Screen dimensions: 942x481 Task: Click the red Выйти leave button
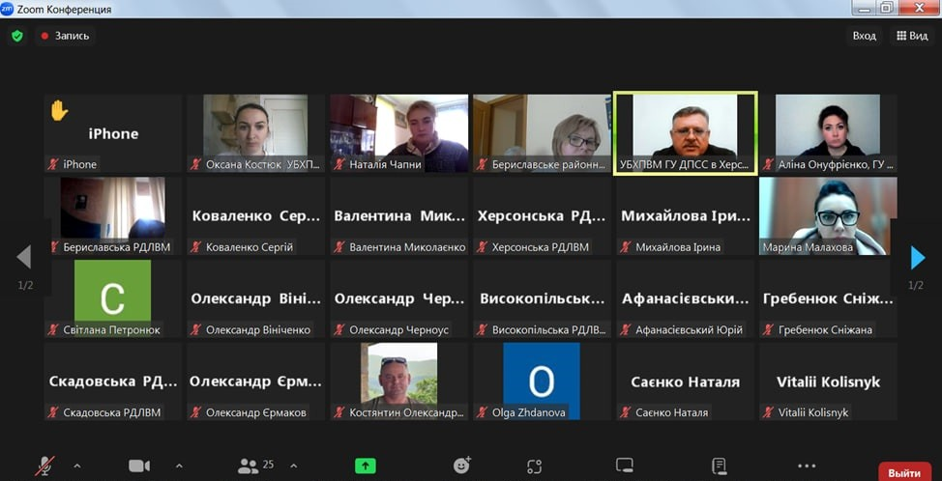click(x=904, y=472)
